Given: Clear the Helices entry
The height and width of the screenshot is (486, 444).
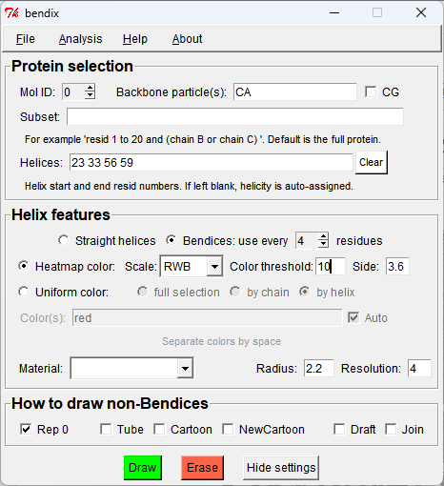Looking at the screenshot, I should pyautogui.click(x=371, y=162).
